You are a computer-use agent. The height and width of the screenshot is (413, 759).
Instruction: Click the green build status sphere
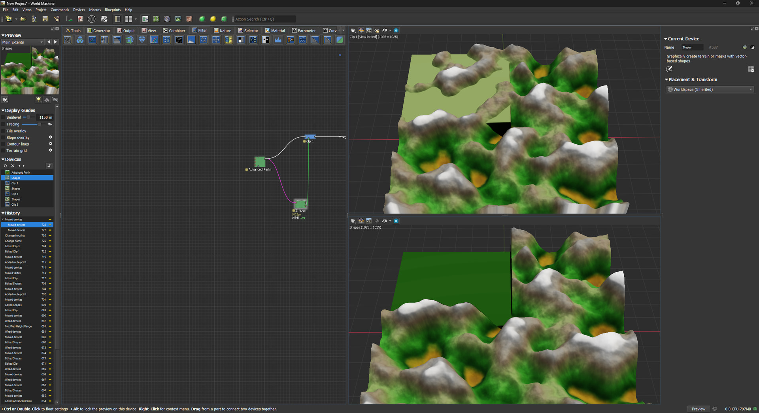202,19
